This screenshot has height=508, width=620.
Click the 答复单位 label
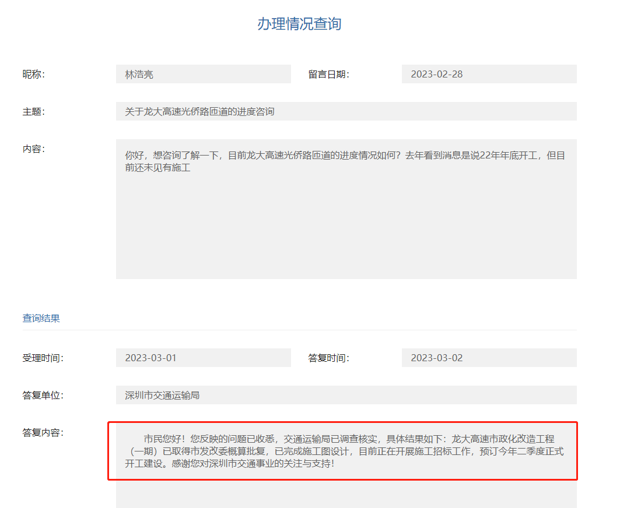(43, 396)
